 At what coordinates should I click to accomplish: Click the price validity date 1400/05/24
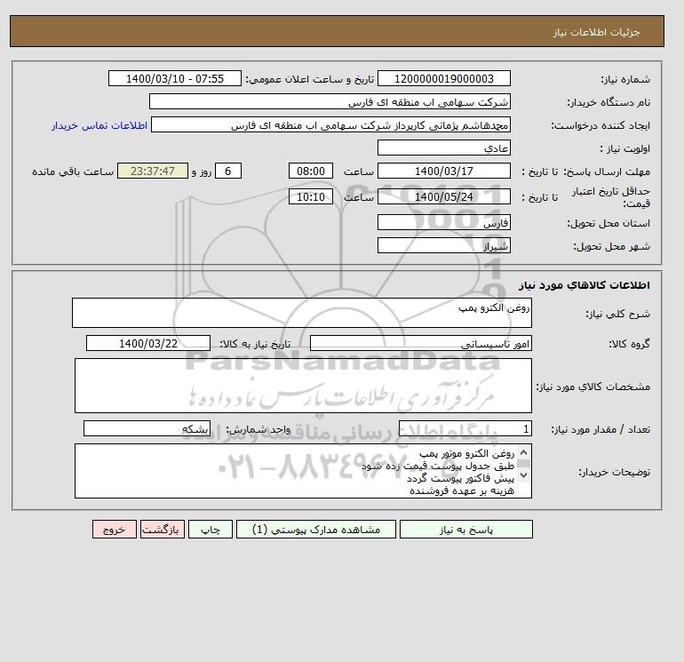click(x=443, y=196)
